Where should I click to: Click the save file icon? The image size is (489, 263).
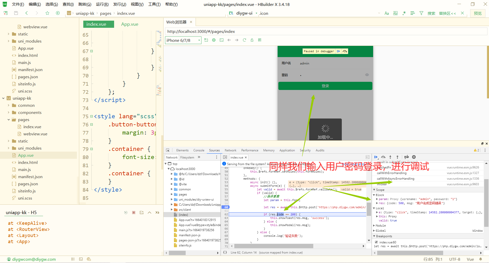[x=16, y=13]
